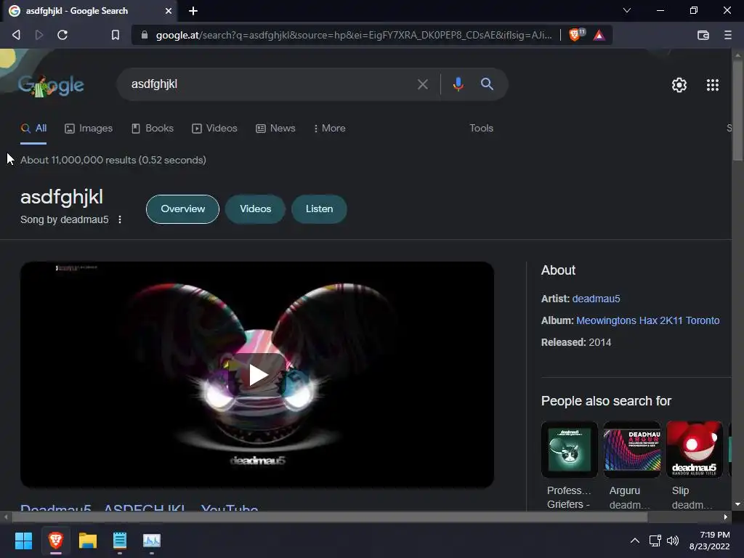Open Brave browser from the taskbar
The height and width of the screenshot is (558, 744).
point(55,541)
